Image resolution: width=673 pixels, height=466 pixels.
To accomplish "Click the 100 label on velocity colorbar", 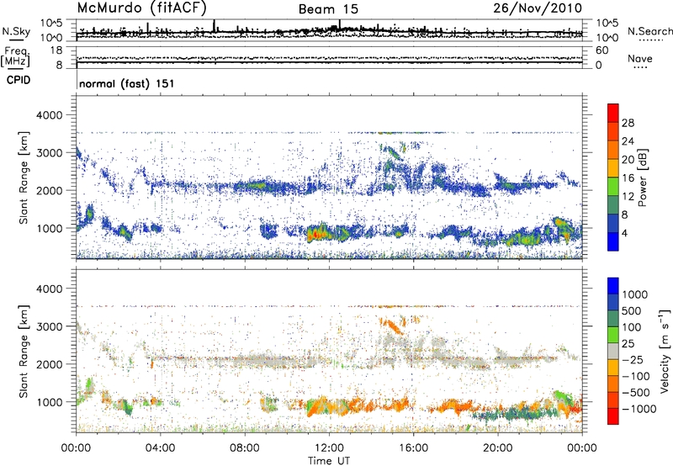I will [x=632, y=327].
